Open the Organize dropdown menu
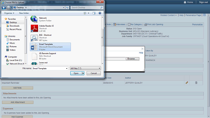The height and width of the screenshot is (118, 210). 9,13
